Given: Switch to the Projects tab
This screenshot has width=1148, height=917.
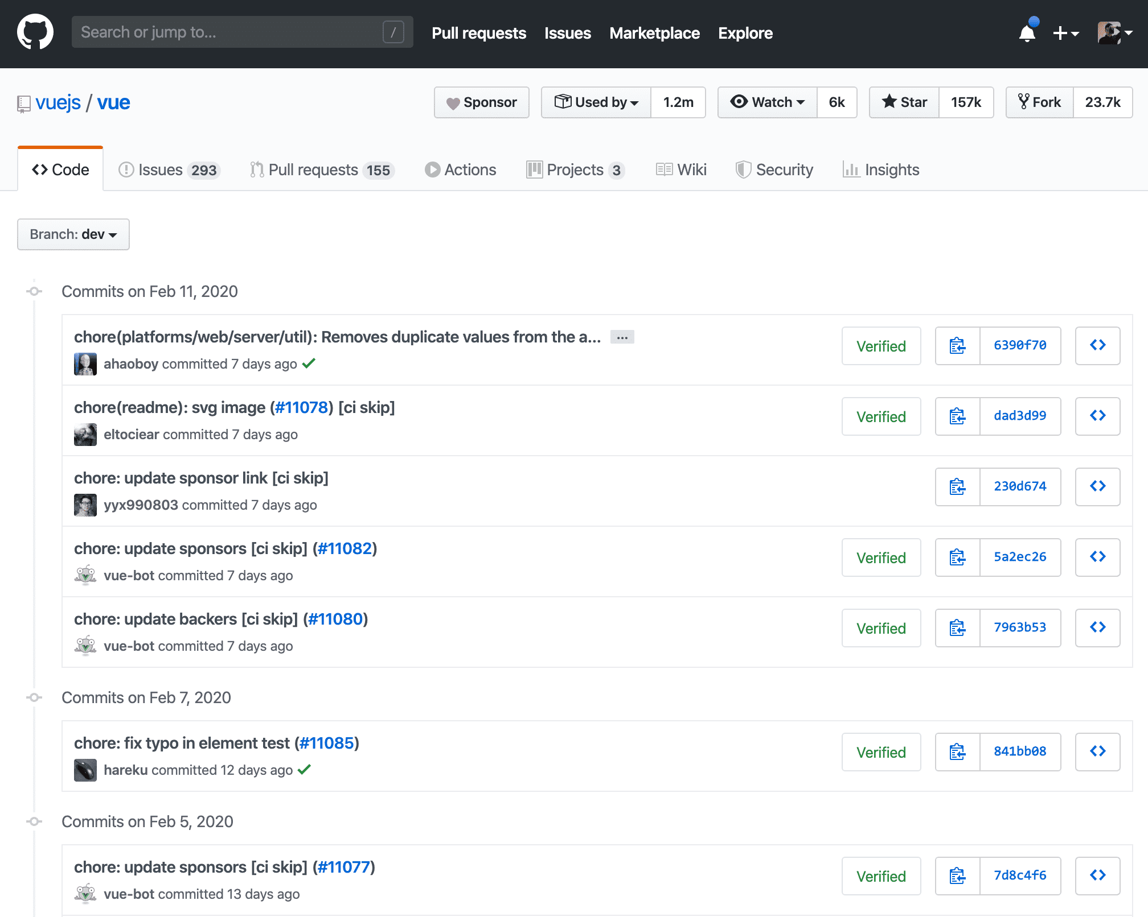Looking at the screenshot, I should [576, 170].
